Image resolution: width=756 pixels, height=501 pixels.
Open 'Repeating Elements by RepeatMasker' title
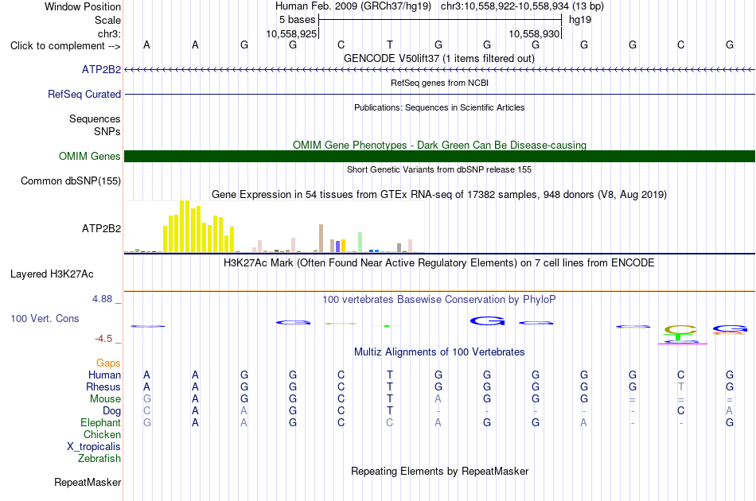pyautogui.click(x=439, y=471)
